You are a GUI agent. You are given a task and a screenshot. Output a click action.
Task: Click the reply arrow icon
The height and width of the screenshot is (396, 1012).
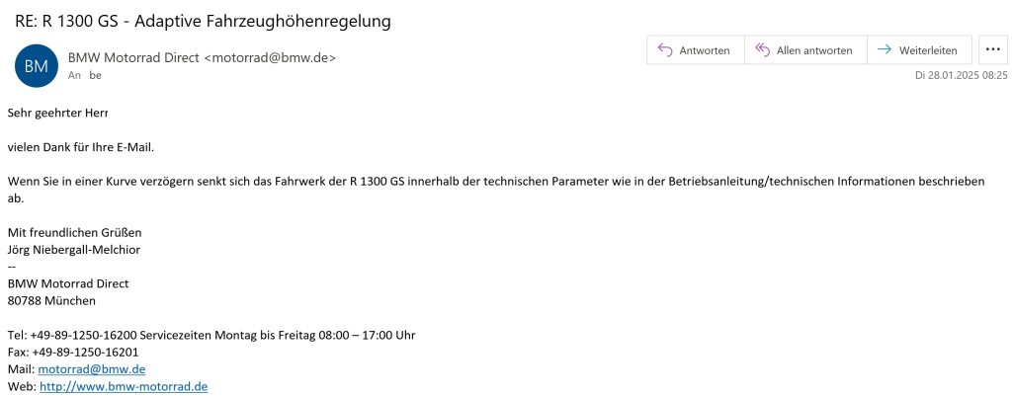665,50
